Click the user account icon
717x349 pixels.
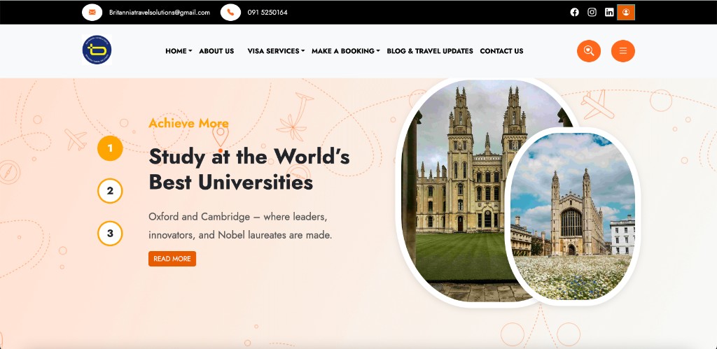[626, 13]
